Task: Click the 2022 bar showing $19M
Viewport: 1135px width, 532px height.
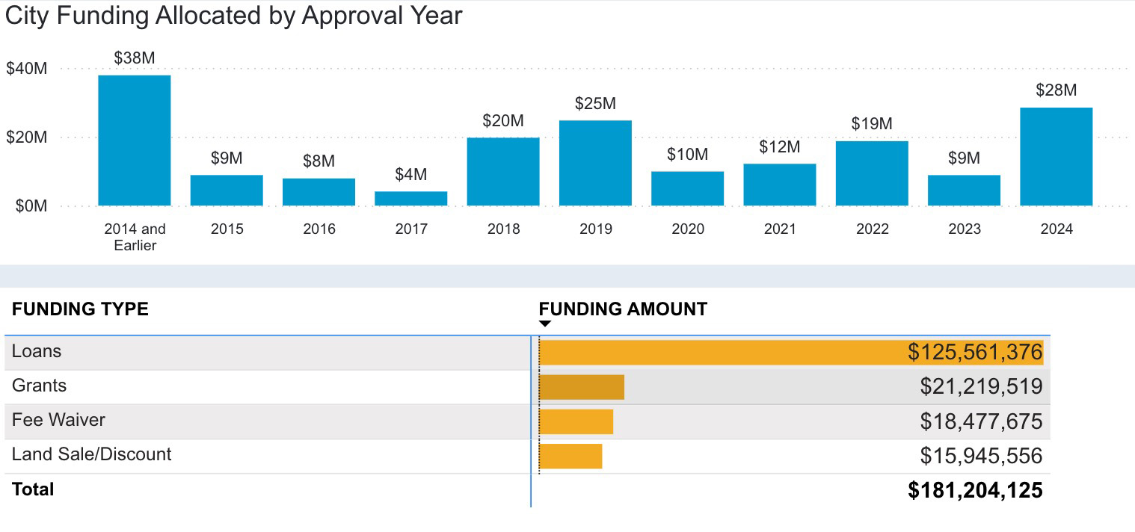Action: [x=872, y=172]
